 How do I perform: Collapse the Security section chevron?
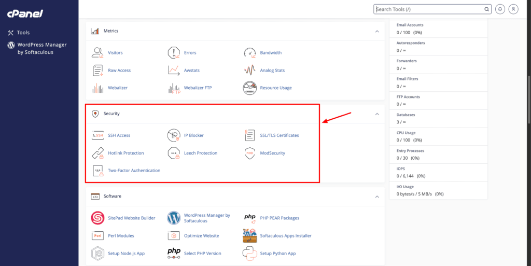click(377, 114)
